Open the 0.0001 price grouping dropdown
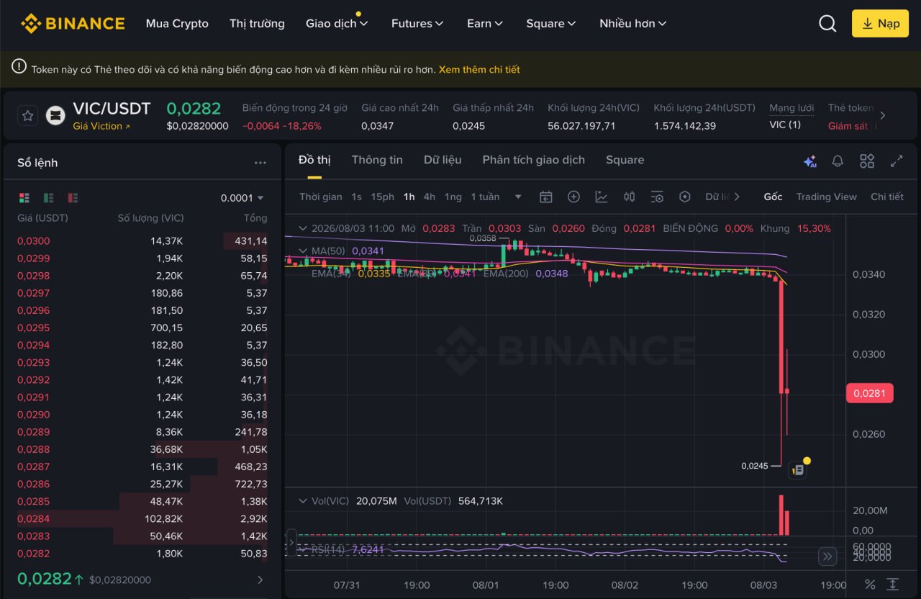 coord(242,198)
